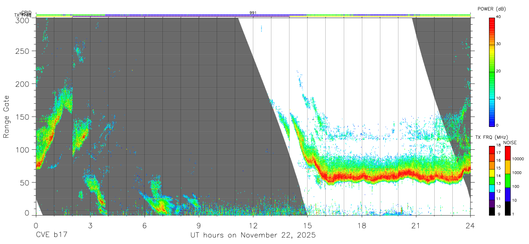The image size is (529, 244).
Task: Click the CVE b17 radar beam label
Action: [x=51, y=235]
